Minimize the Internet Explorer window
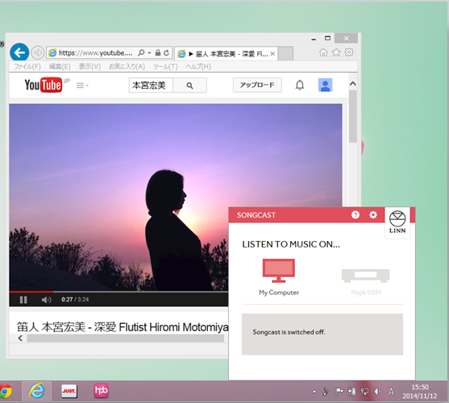Image resolution: width=449 pixels, height=403 pixels. (314, 39)
